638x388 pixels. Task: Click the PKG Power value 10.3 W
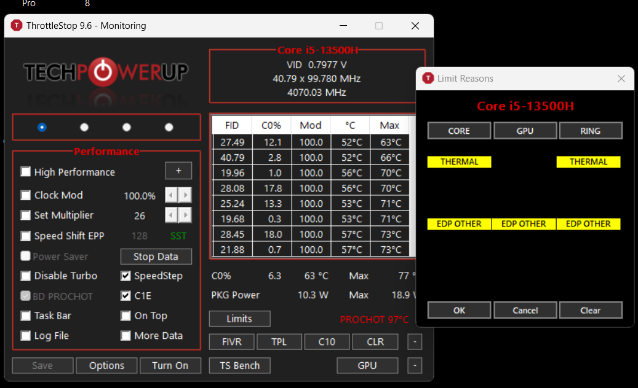(313, 295)
